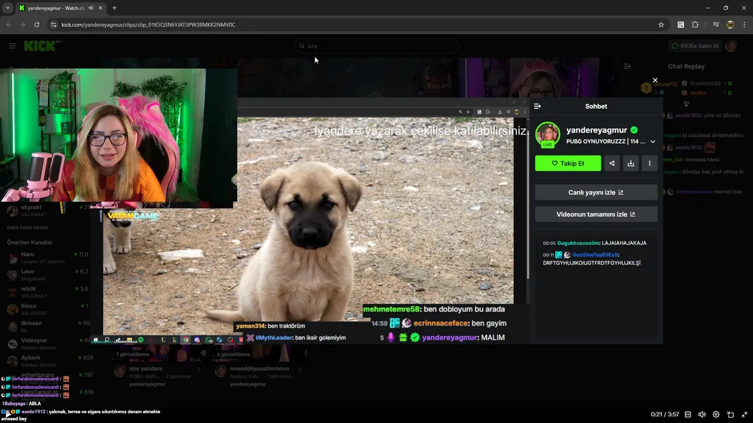This screenshot has width=753, height=423.
Task: Share the clip via share icon
Action: point(612,163)
